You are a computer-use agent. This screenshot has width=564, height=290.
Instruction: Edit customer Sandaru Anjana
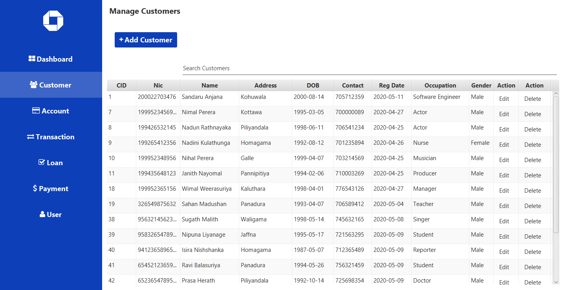pos(504,98)
